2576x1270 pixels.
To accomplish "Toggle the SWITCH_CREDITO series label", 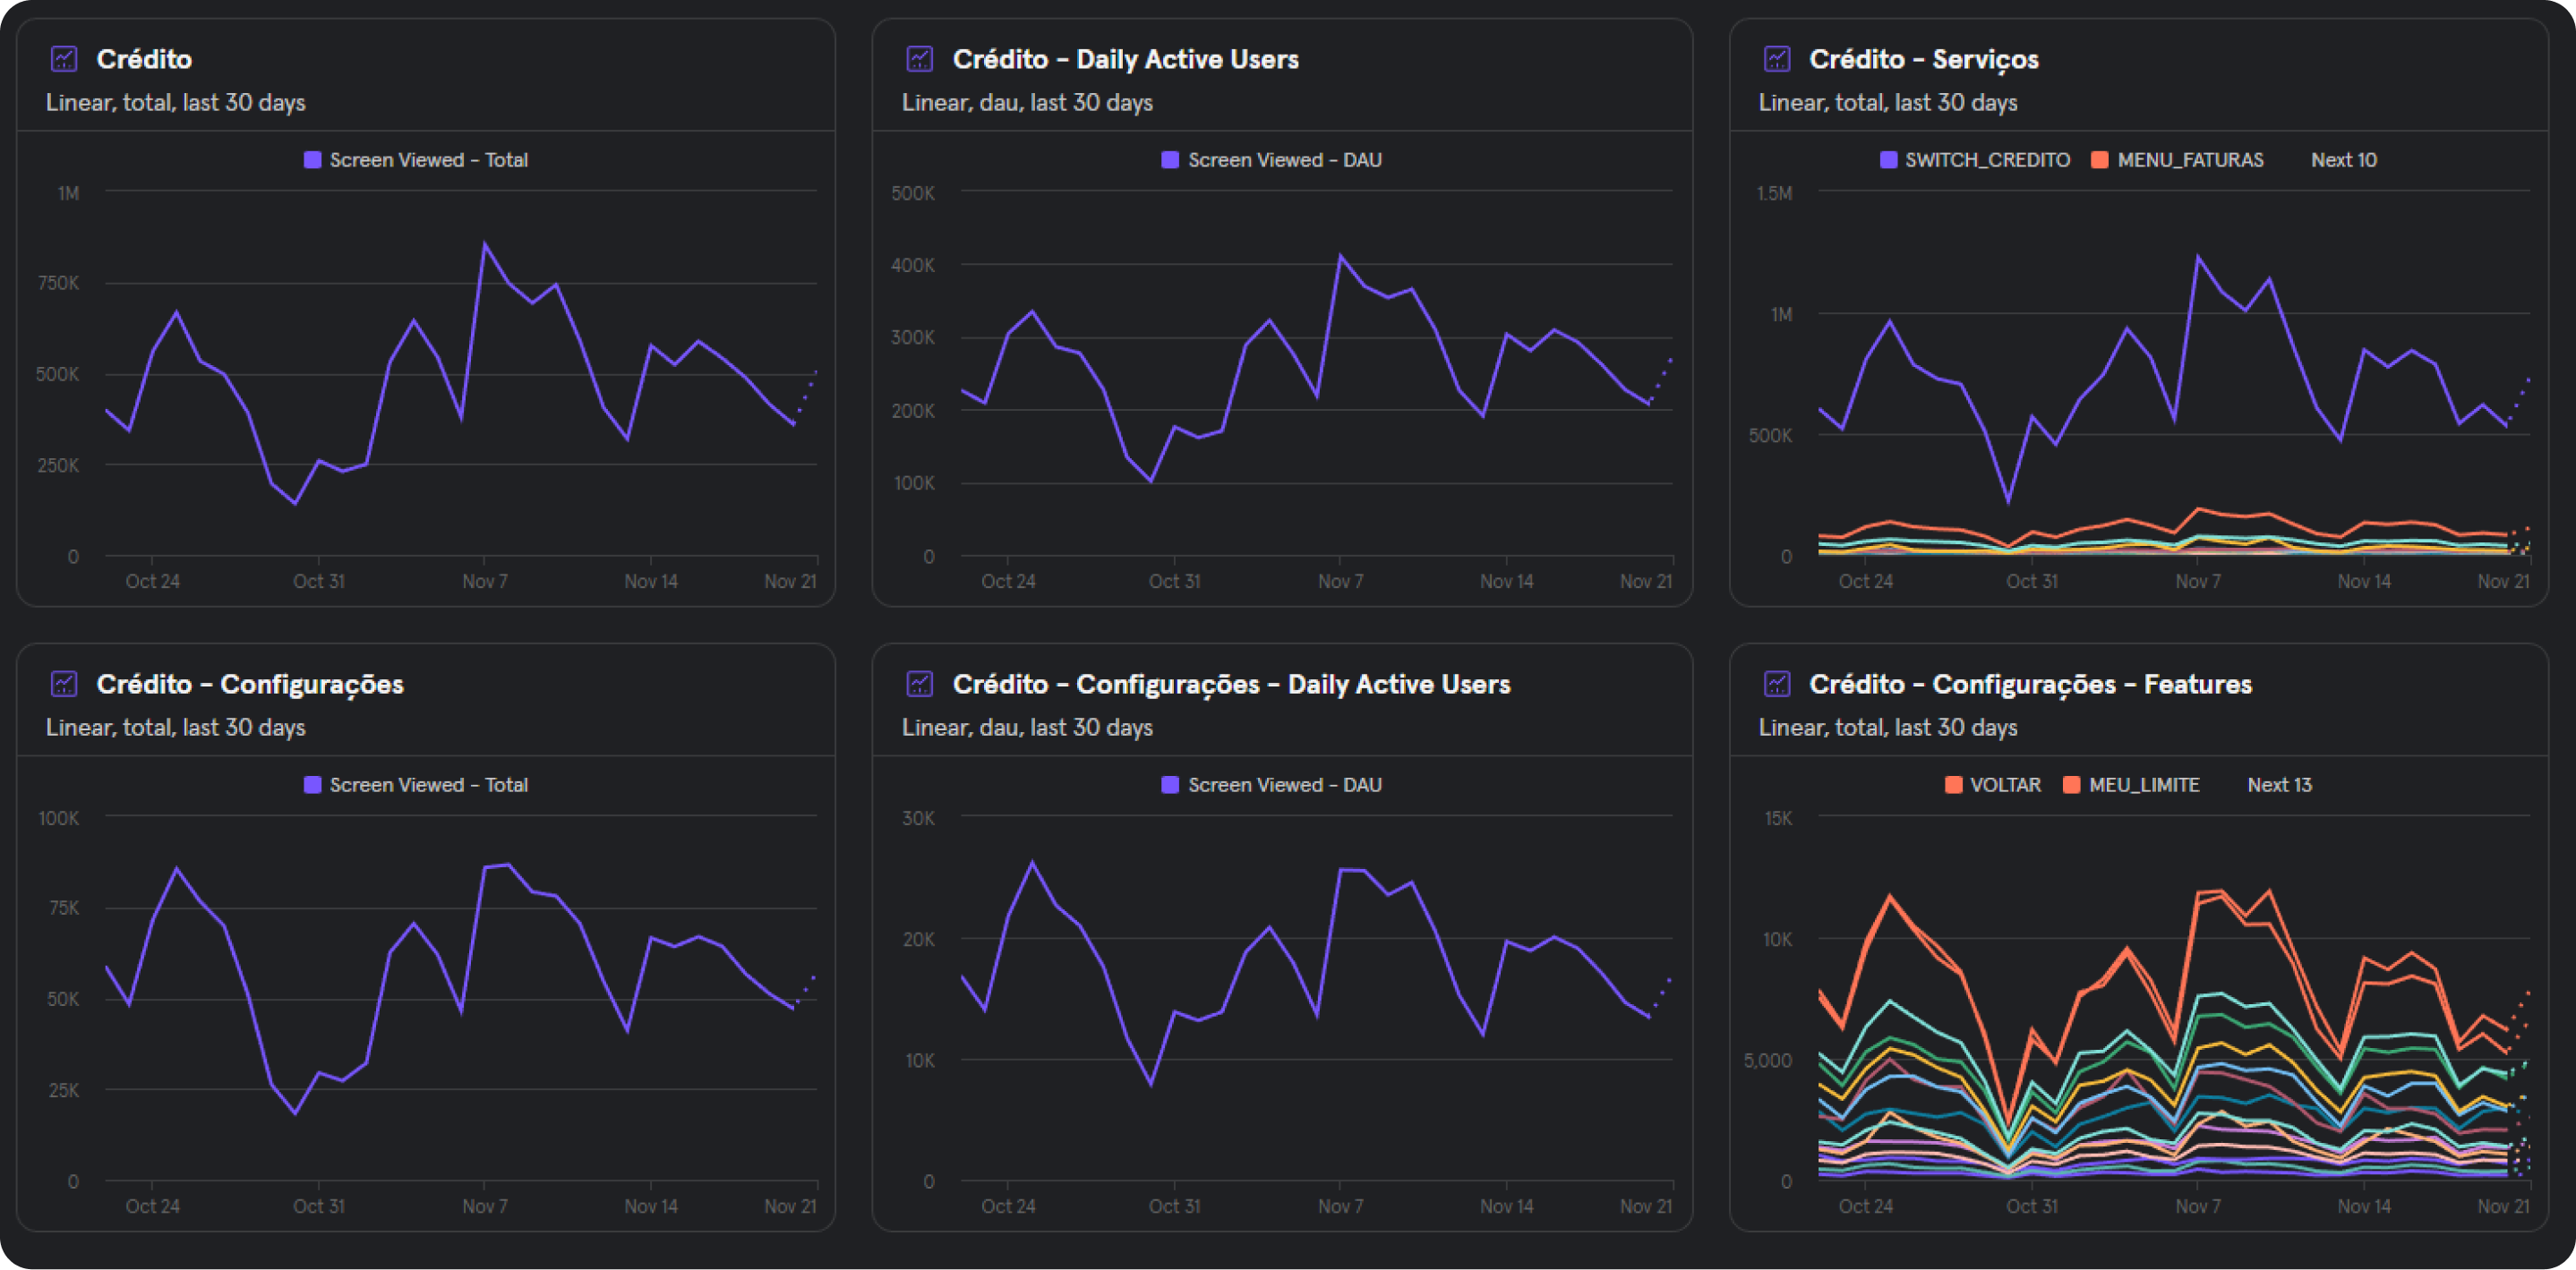I will (1987, 160).
